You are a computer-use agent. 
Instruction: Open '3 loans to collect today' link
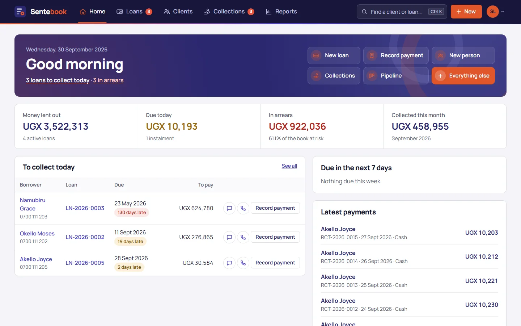point(58,80)
